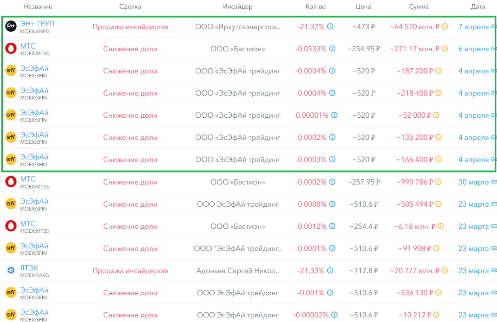The height and width of the screenshot is (322, 497).
Task: Click coin icon beside ~10 212 ₽
Action: click(436, 315)
